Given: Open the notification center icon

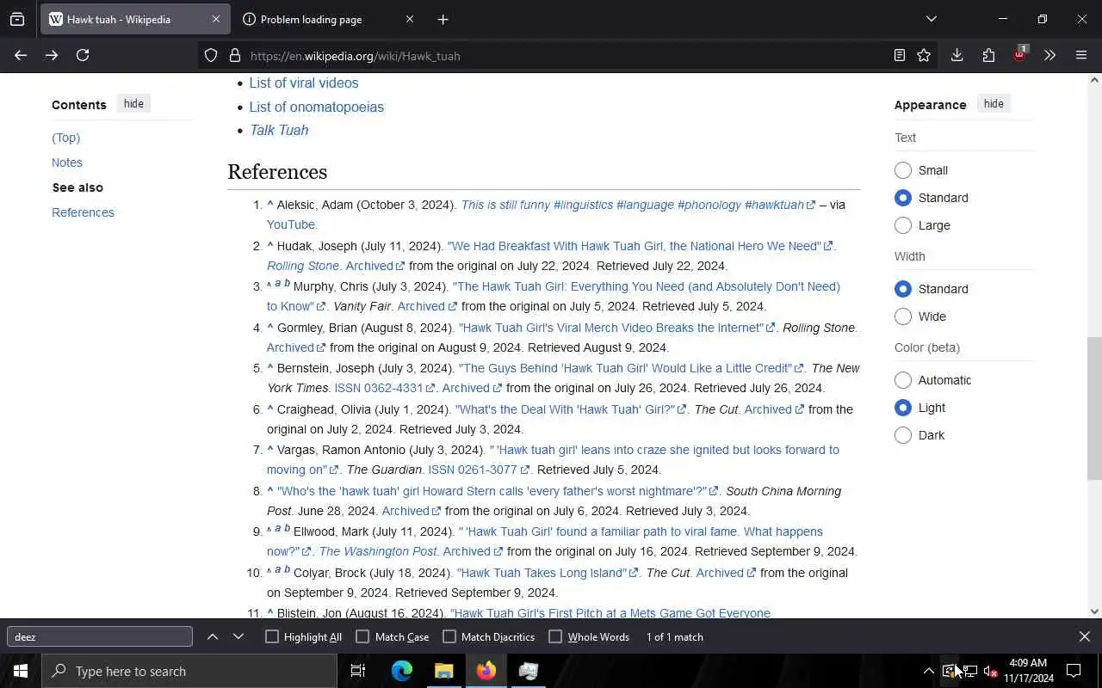Looking at the screenshot, I should click(1074, 671).
